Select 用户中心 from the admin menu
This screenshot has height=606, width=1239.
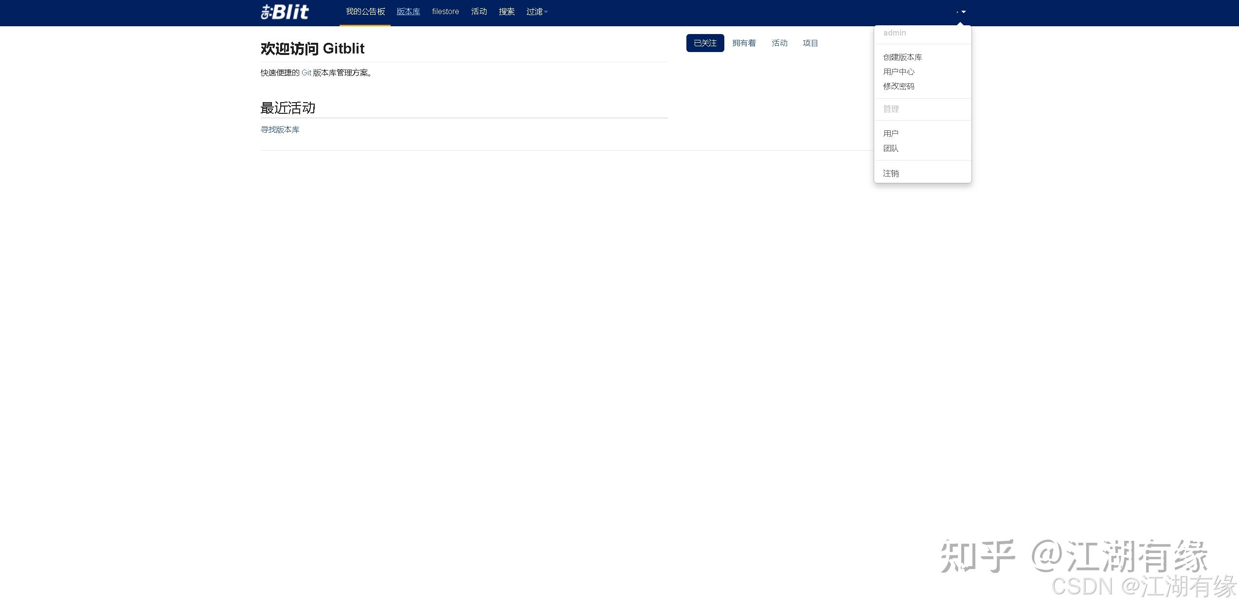pyautogui.click(x=898, y=71)
